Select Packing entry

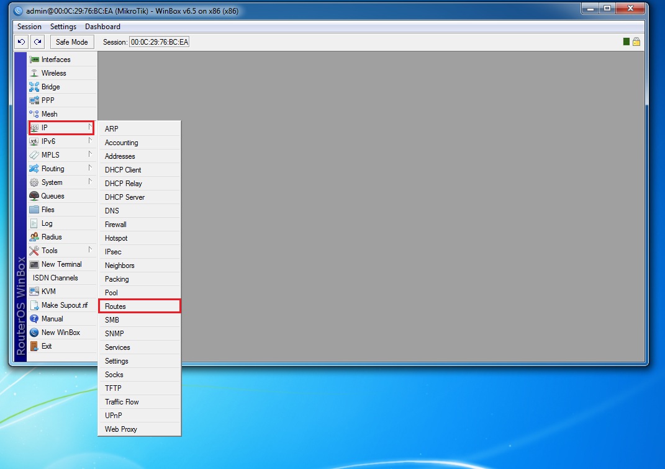140,279
